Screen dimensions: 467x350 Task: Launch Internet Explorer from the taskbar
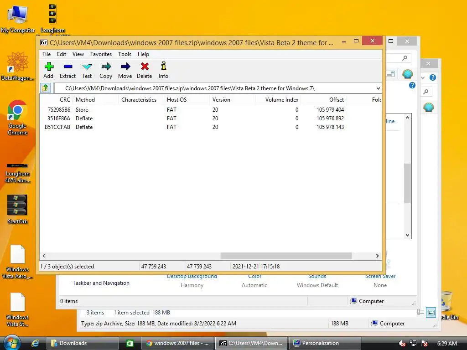coord(35,343)
